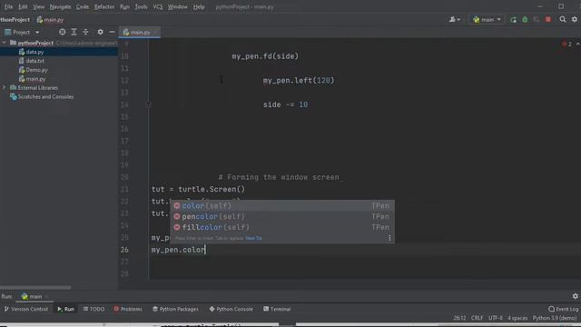Open the Event Log

click(563, 309)
